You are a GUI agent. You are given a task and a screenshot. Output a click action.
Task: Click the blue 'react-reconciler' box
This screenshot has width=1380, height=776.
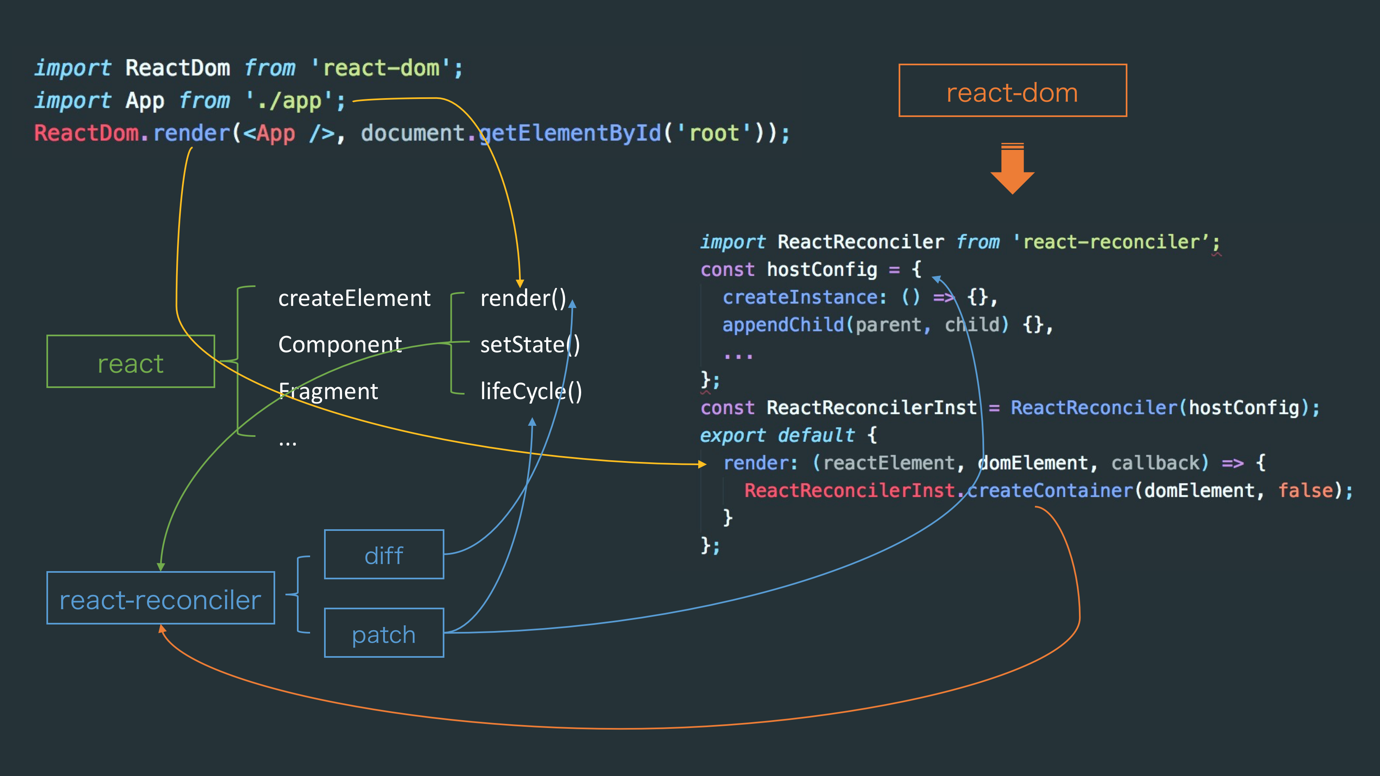tap(161, 598)
